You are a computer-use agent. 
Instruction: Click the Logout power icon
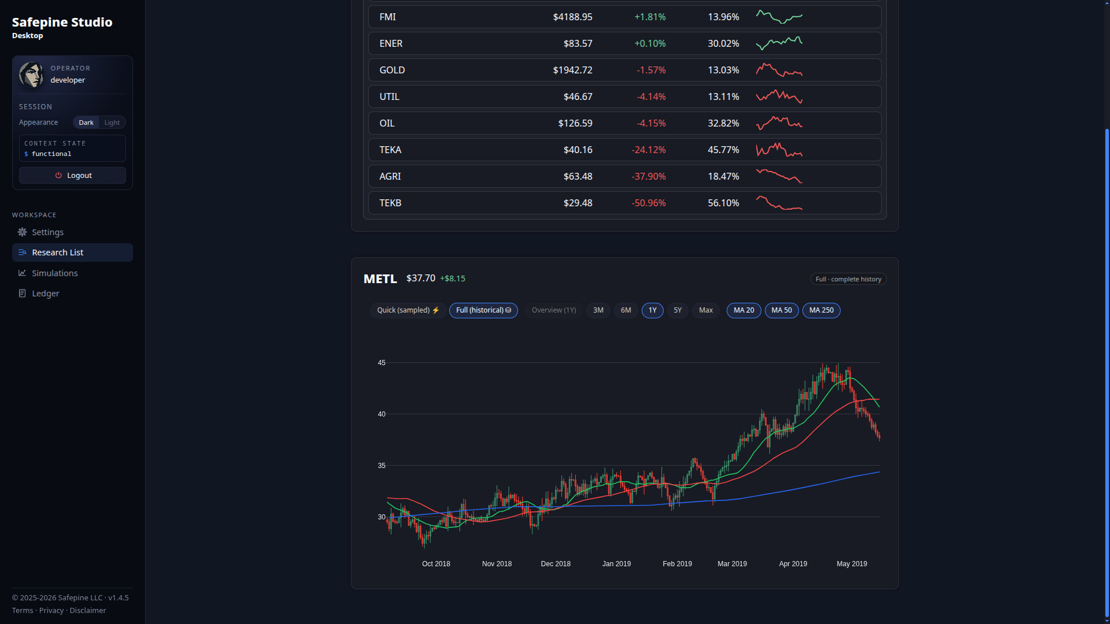58,176
